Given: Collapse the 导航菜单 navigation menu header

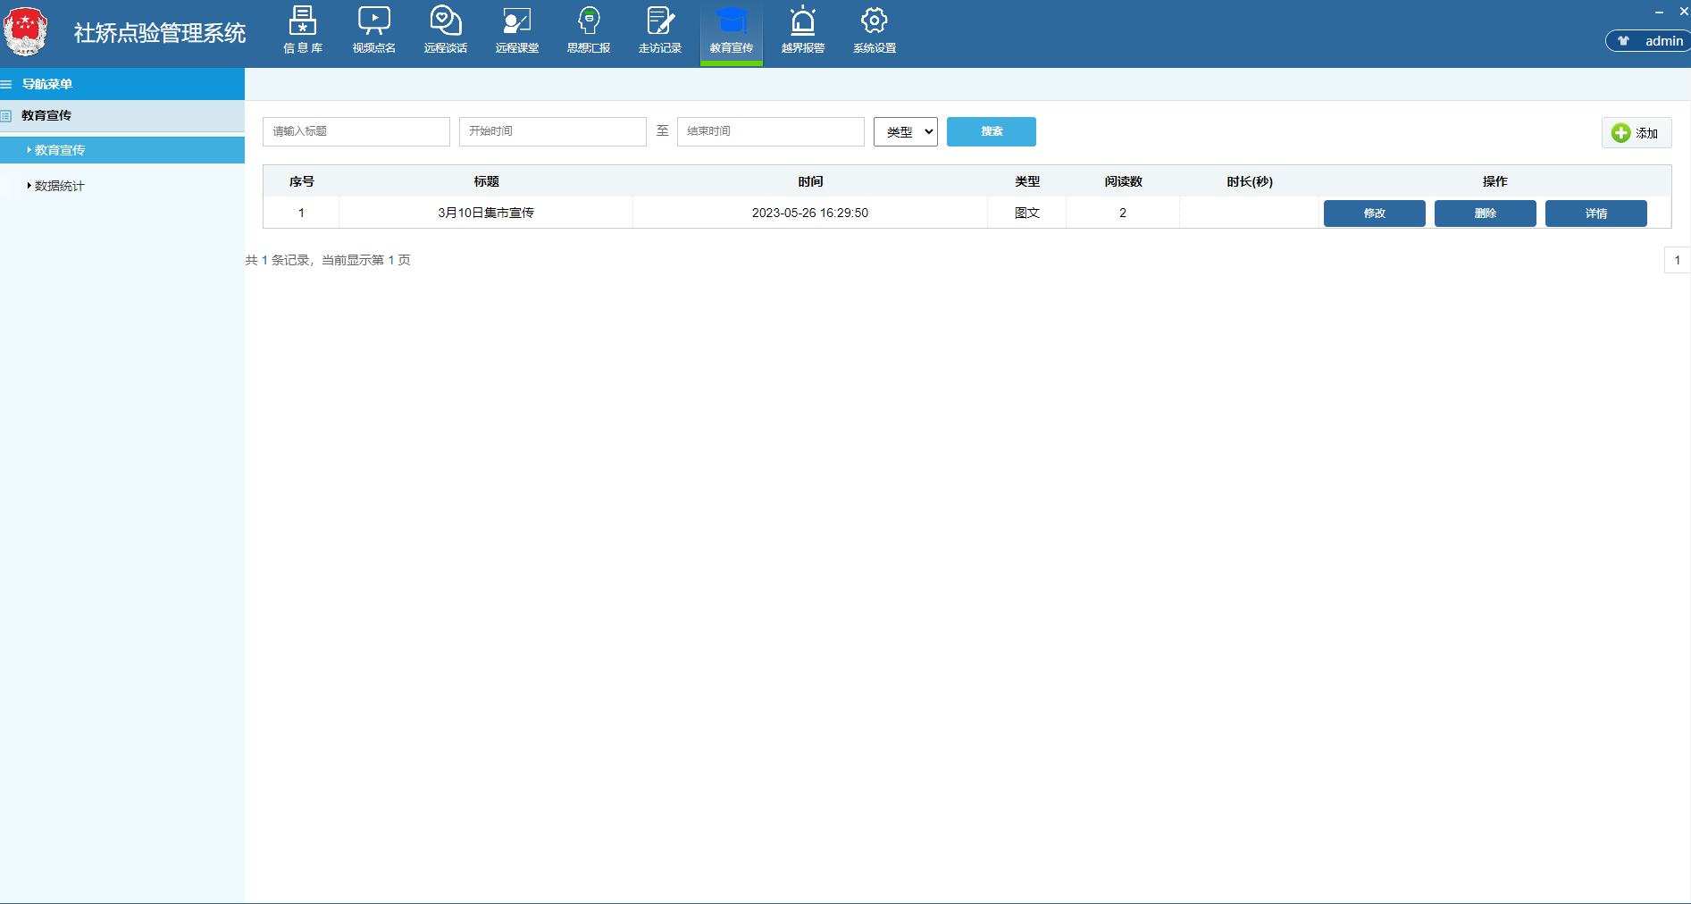Looking at the screenshot, I should coord(46,84).
